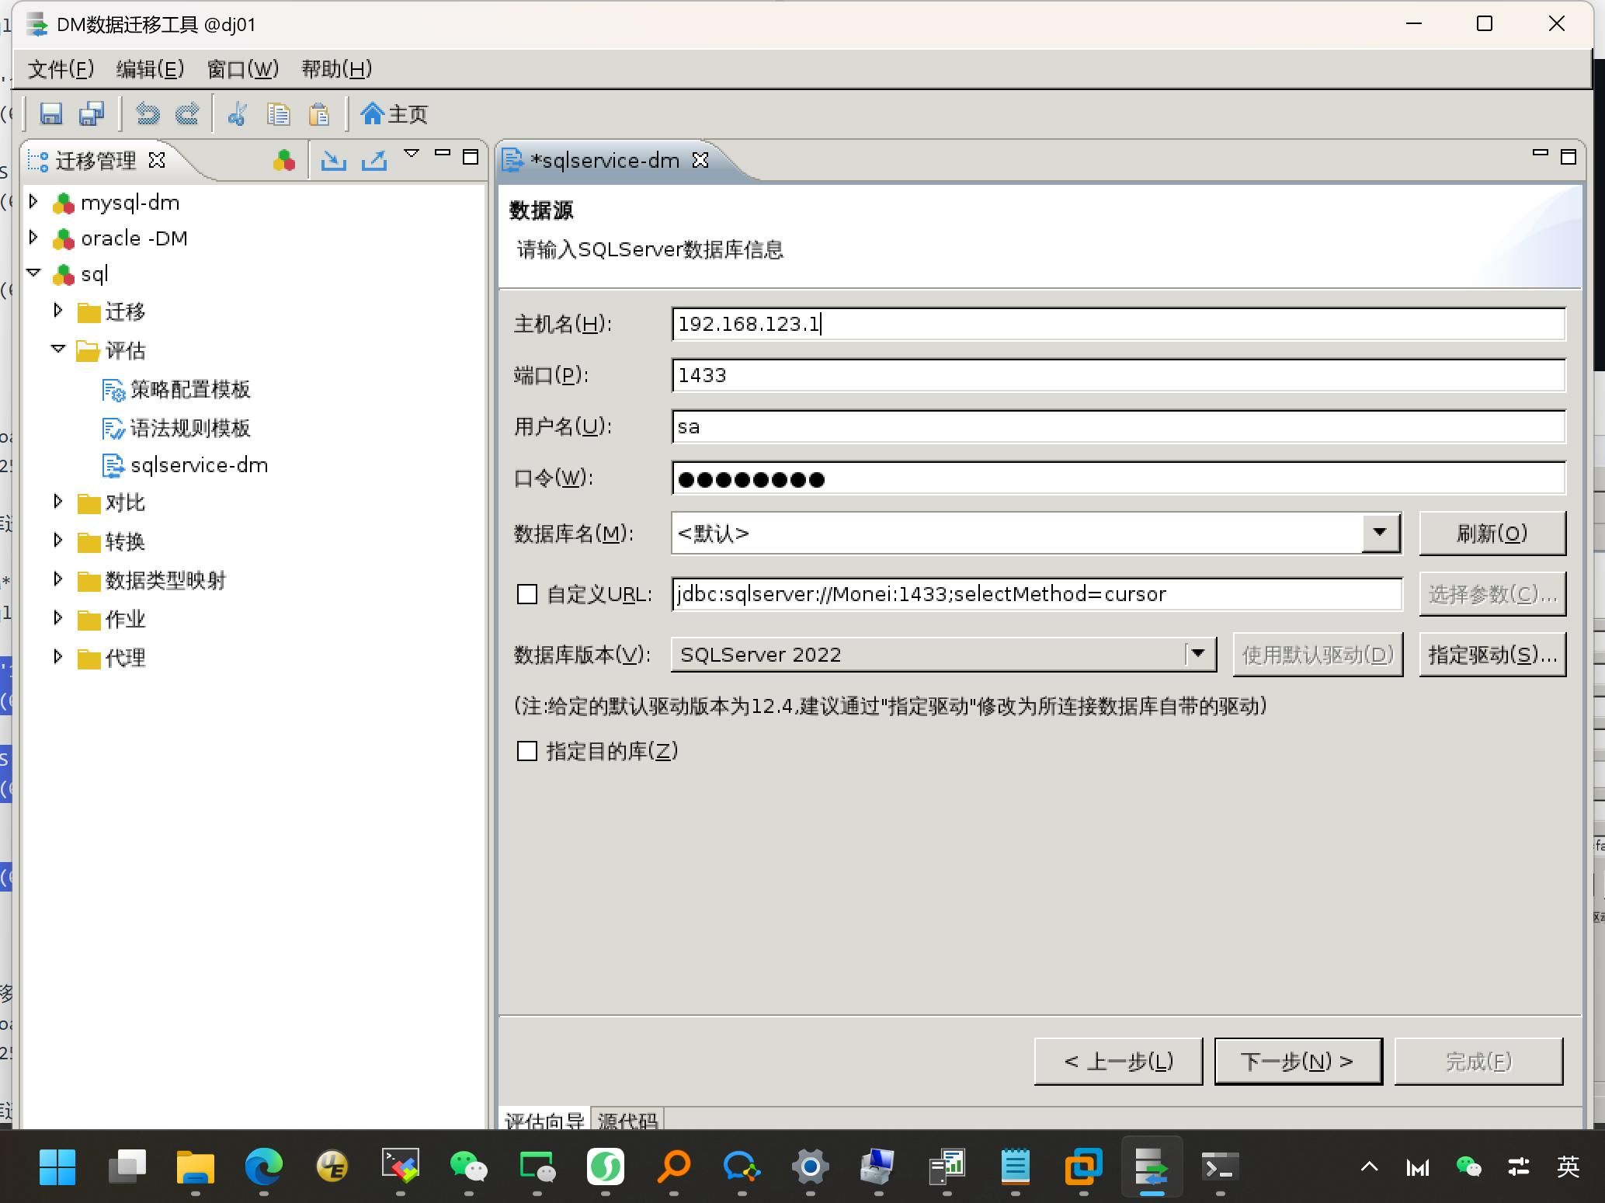Open the 数据库版本 SQLServer 2022 dropdown
Viewport: 1605px width, 1203px height.
1198,654
